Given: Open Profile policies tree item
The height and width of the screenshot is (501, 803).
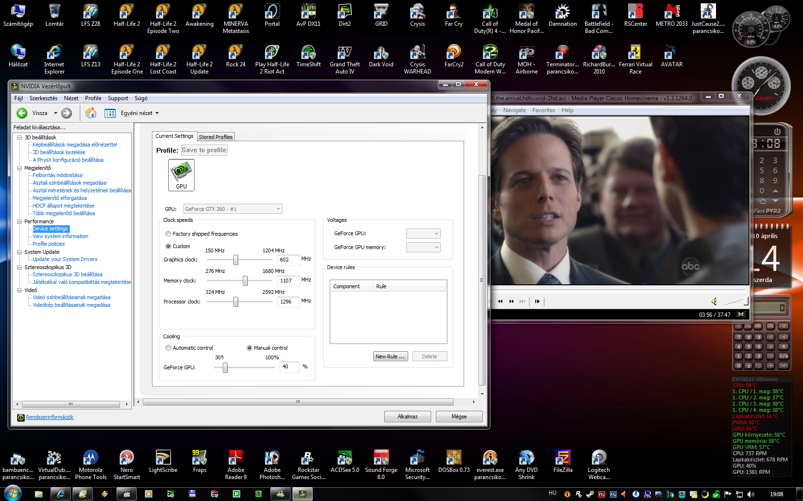Looking at the screenshot, I should [48, 244].
